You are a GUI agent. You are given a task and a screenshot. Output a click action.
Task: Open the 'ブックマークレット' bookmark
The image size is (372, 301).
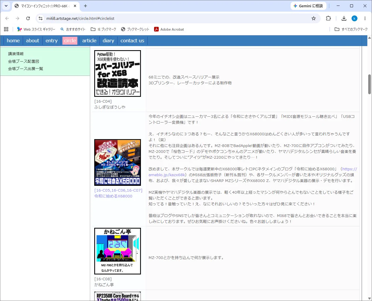[135, 29]
